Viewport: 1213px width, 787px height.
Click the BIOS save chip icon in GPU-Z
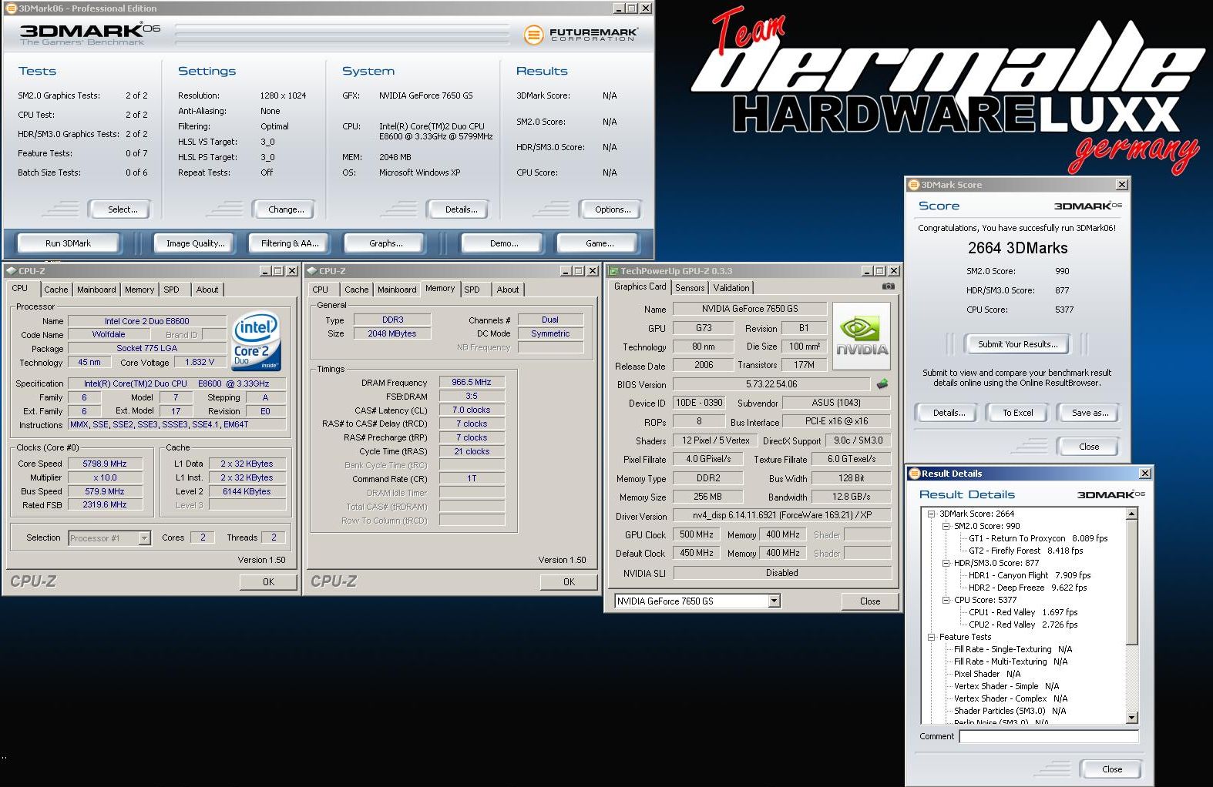[x=882, y=383]
